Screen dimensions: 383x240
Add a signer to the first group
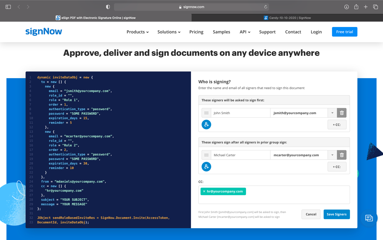pos(206,125)
